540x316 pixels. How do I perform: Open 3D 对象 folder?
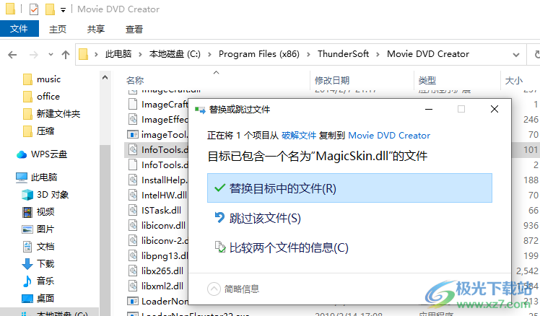point(53,195)
